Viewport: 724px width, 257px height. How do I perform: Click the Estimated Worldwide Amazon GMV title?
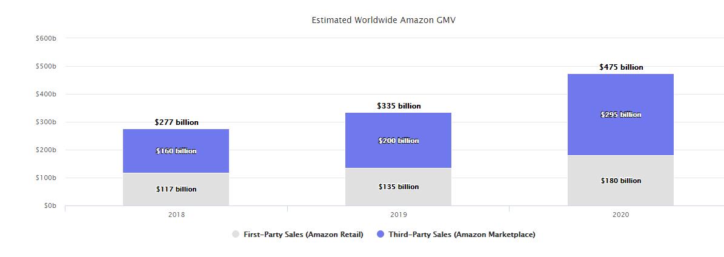(x=384, y=20)
